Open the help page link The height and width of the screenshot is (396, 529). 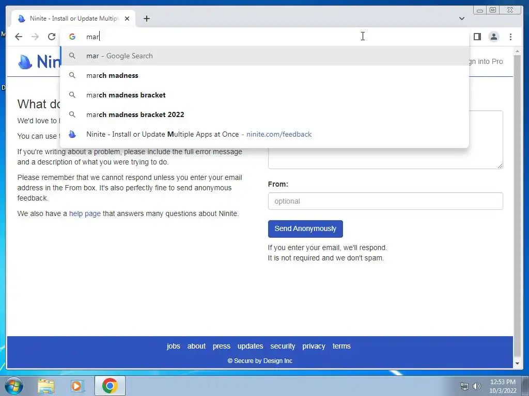coord(85,213)
